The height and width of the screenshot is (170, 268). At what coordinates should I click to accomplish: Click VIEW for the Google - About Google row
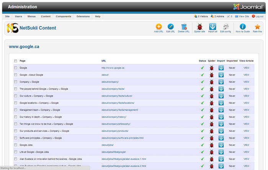[x=246, y=75]
